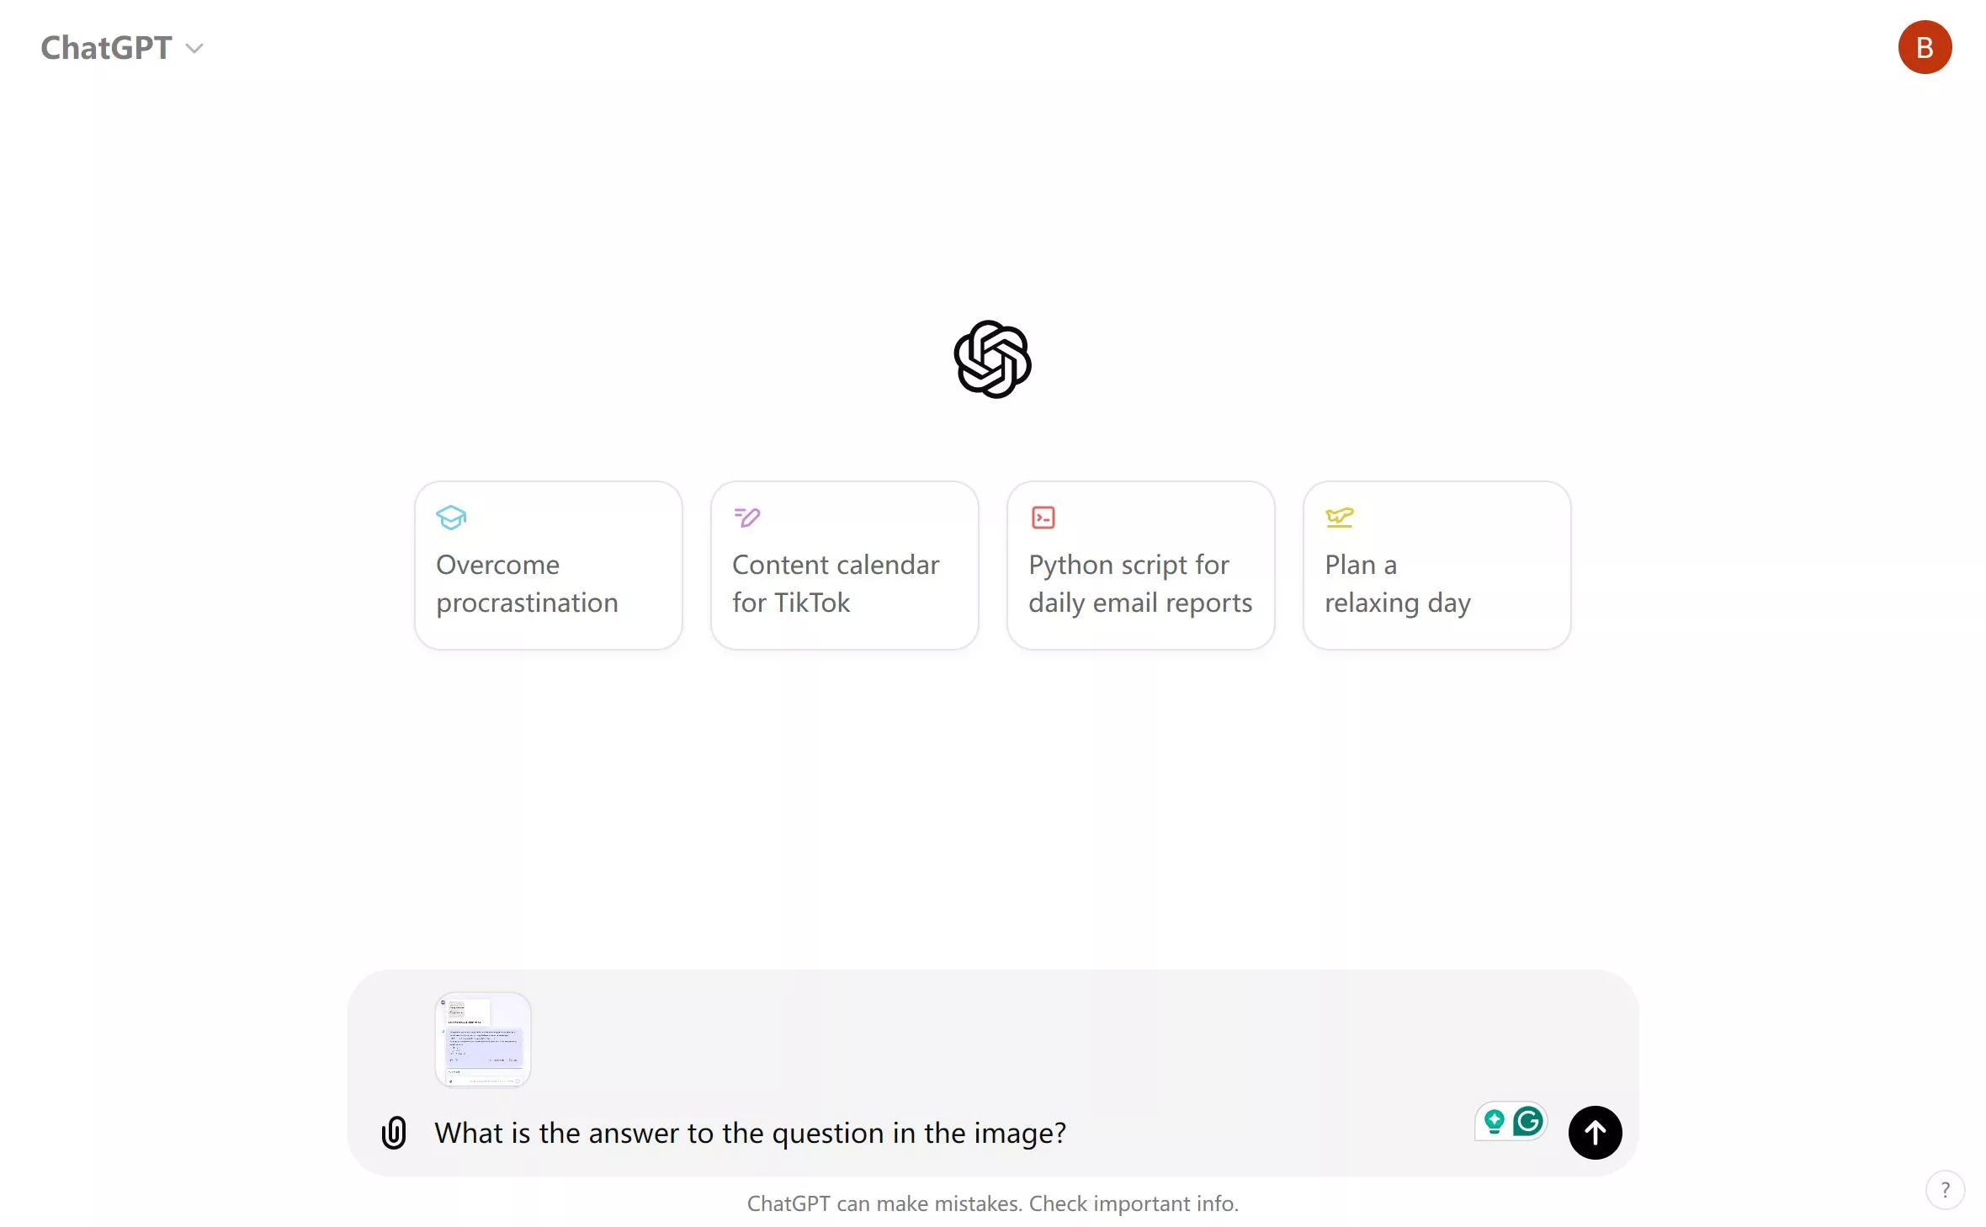Image resolution: width=1986 pixels, height=1227 pixels.
Task: Select the terminal icon on Python script card
Action: pos(1043,517)
